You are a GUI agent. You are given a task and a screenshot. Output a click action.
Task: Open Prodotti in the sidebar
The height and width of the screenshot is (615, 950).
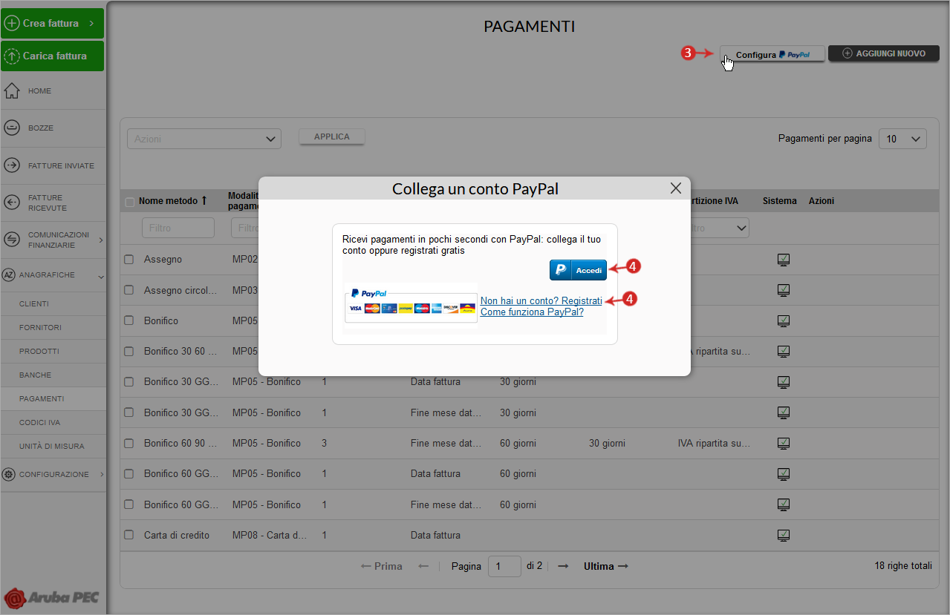[x=39, y=352]
